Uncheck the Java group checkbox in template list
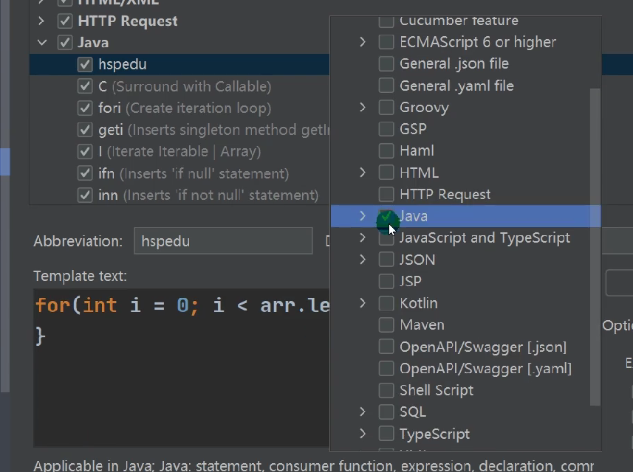This screenshot has height=472, width=633. tap(65, 43)
